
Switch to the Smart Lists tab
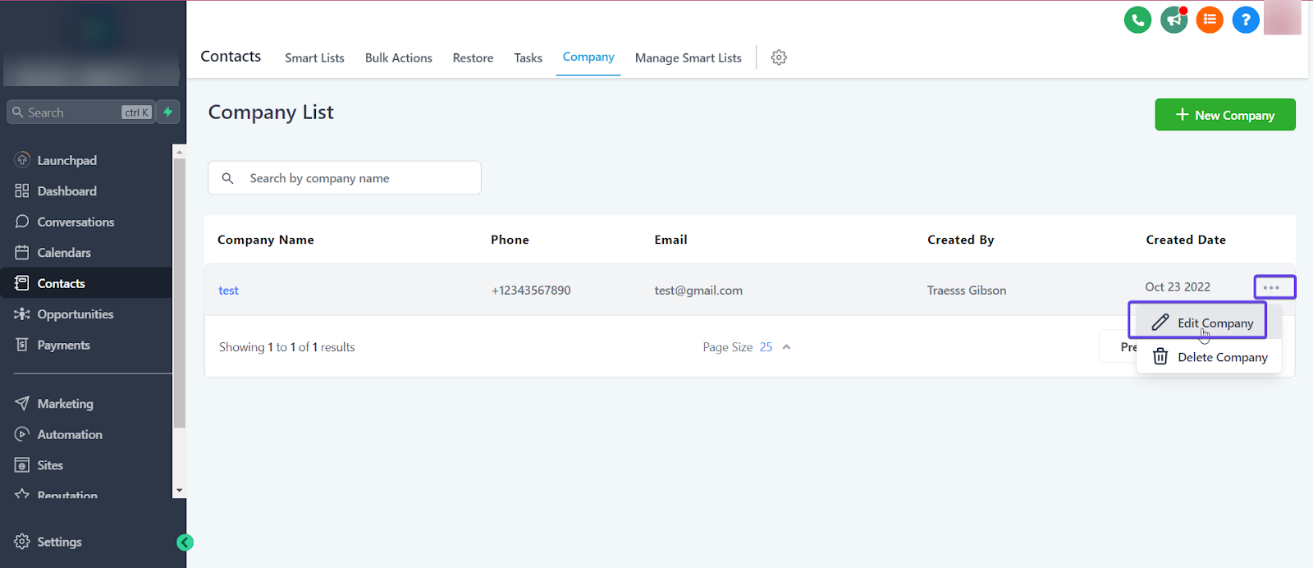click(314, 57)
